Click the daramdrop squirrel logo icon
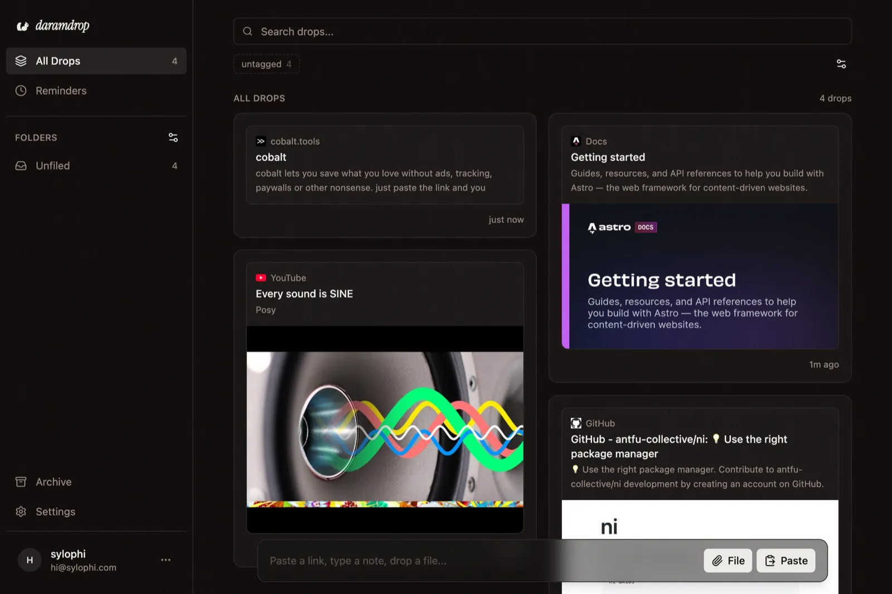This screenshot has width=892, height=594. point(22,26)
